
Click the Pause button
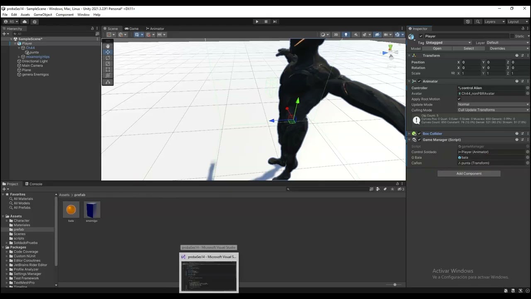(266, 22)
